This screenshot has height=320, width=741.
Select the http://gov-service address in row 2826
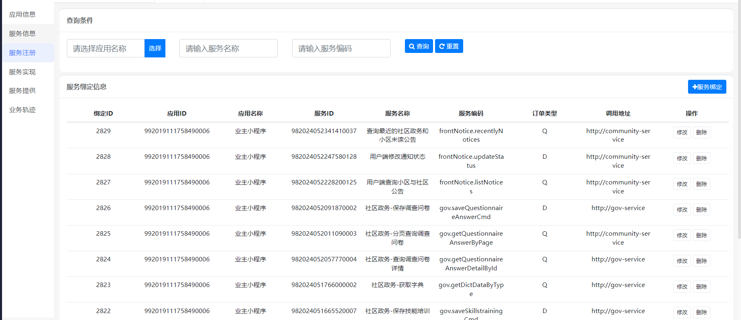[x=618, y=208]
